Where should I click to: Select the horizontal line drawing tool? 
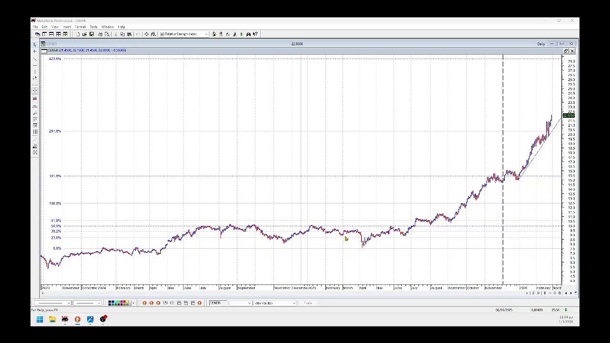coord(35,66)
